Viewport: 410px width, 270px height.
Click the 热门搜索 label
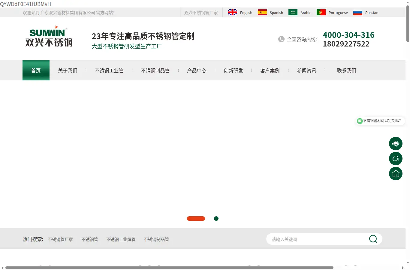[x=33, y=239]
